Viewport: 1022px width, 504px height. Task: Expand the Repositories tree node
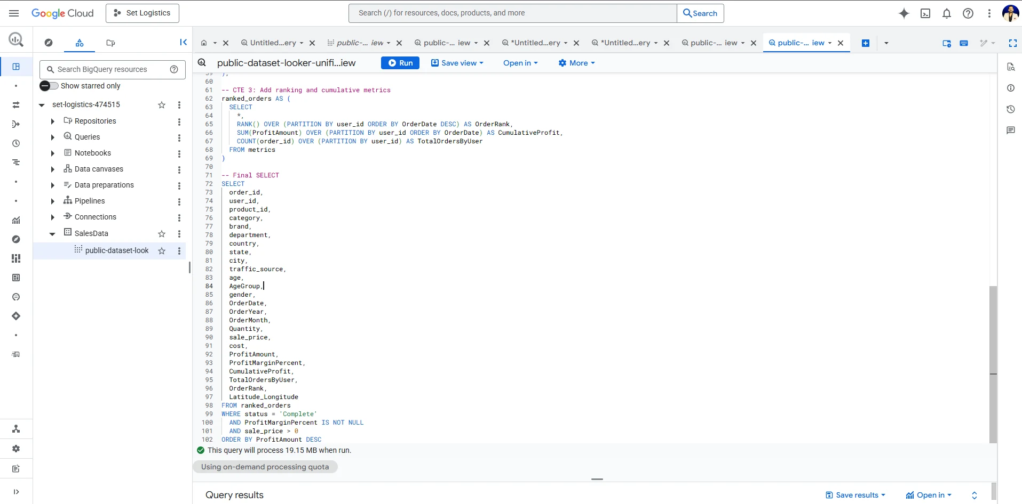[52, 121]
